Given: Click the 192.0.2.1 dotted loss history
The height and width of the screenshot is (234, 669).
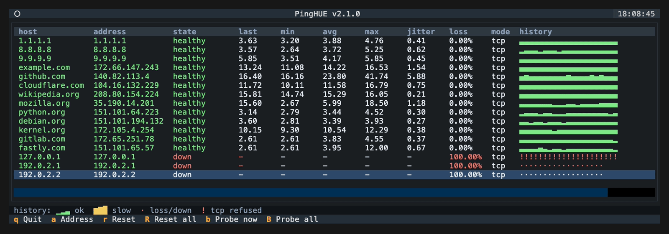Looking at the screenshot, I should (x=561, y=165).
